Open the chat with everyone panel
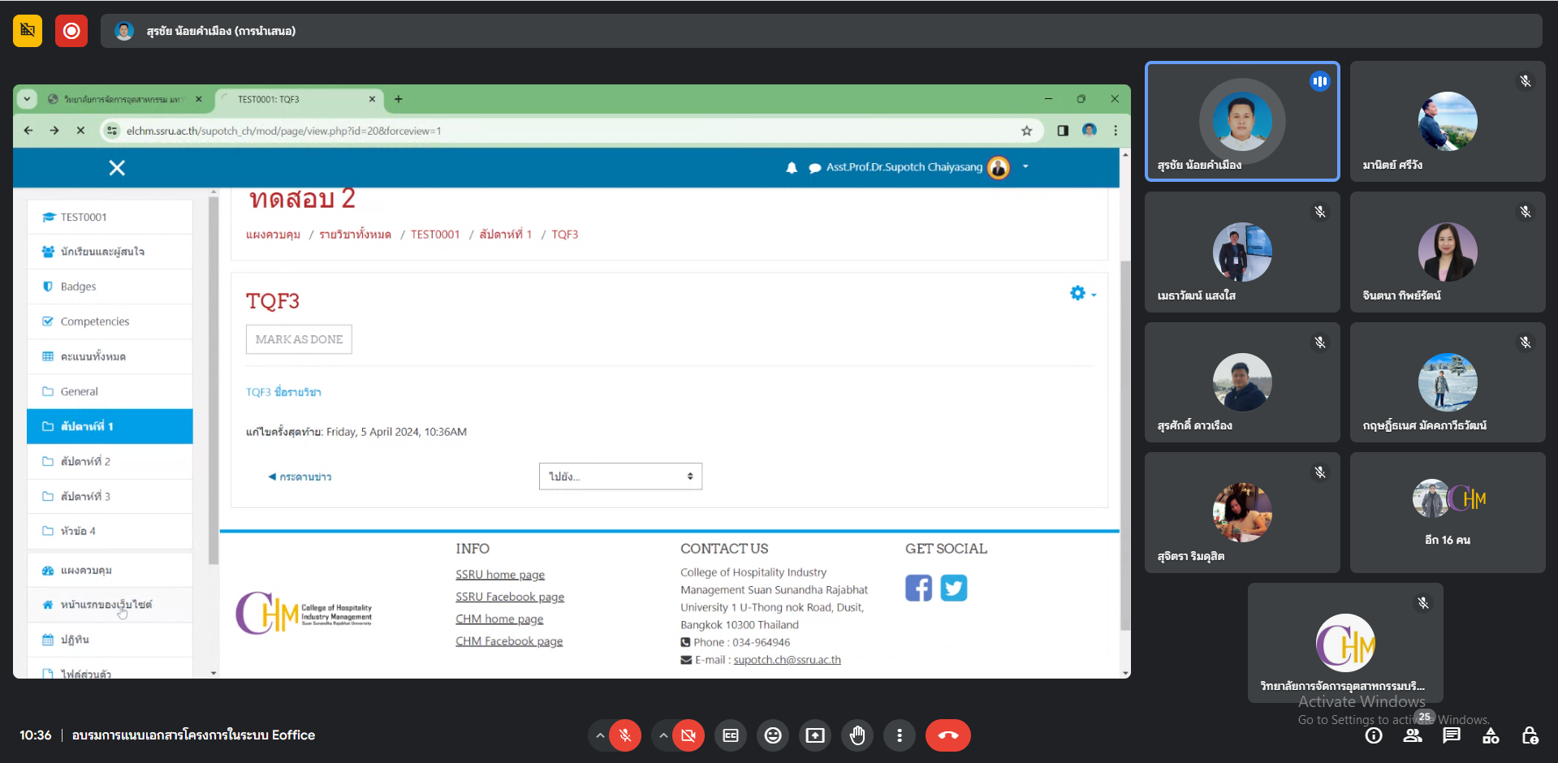Screen dimensions: 1558x763 pyautogui.click(x=1452, y=735)
